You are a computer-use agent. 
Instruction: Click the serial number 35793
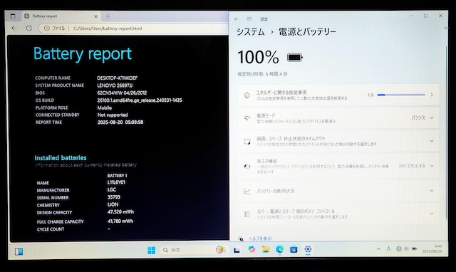click(x=114, y=197)
